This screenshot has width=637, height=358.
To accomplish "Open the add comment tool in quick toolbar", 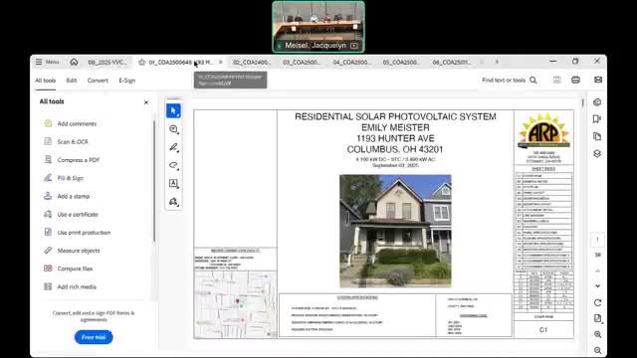I will (173, 129).
